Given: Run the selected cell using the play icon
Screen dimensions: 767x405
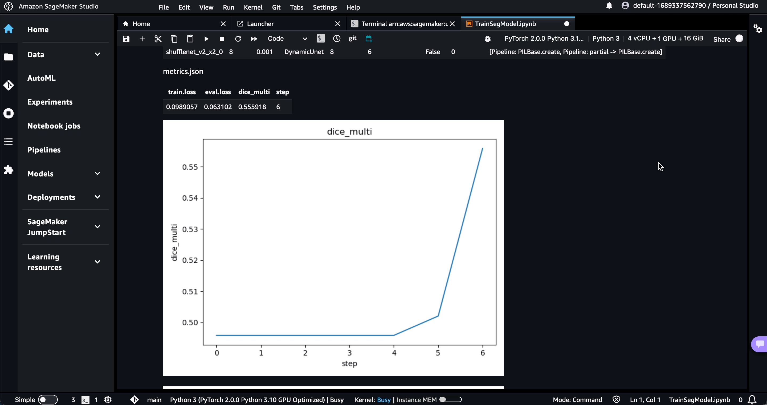Looking at the screenshot, I should 206,39.
